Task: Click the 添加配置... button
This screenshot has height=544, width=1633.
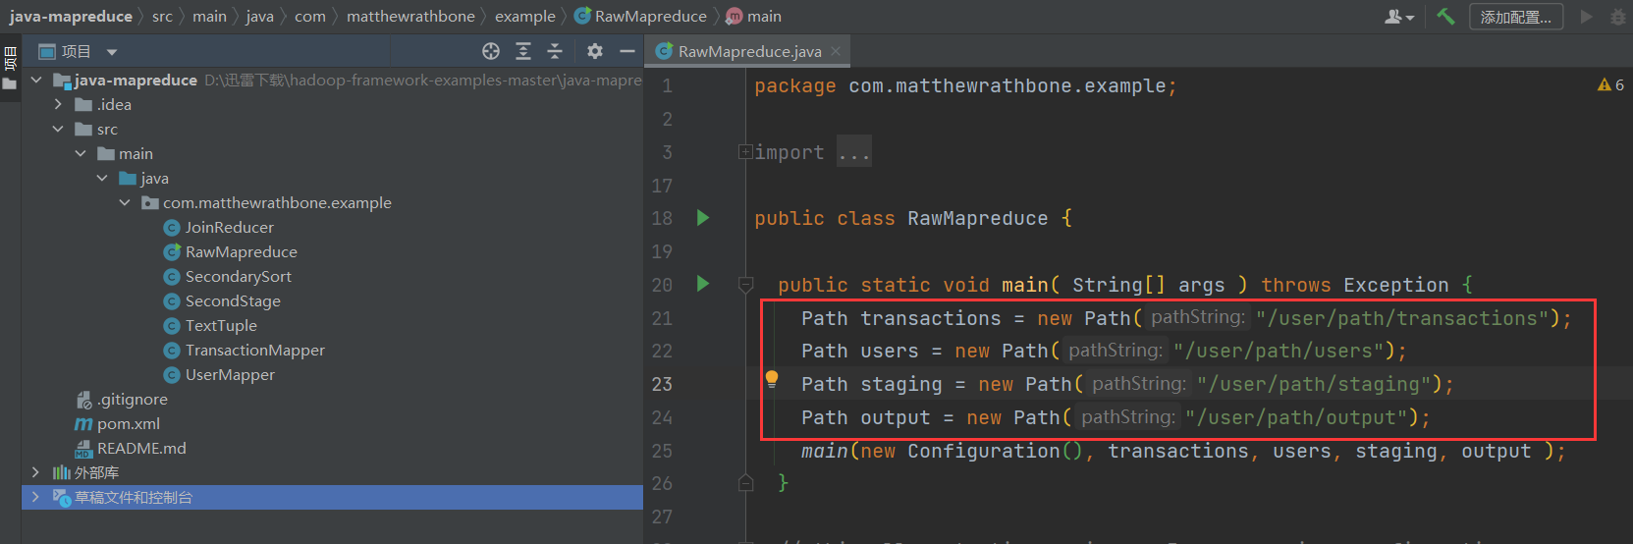Action: tap(1515, 17)
